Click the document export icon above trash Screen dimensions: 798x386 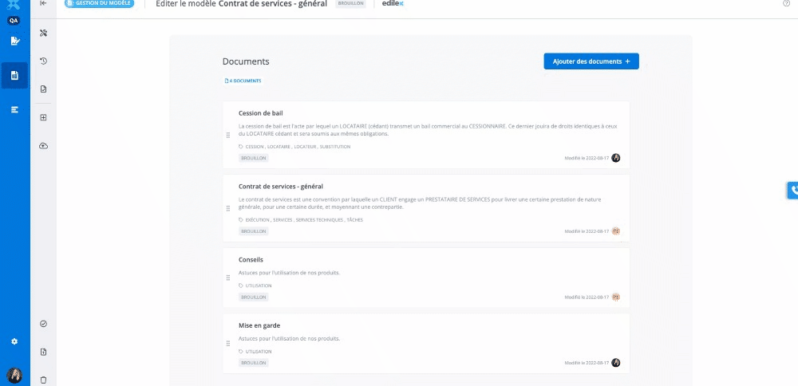point(43,352)
